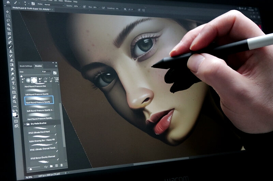The height and width of the screenshot is (181, 273).
Task: Select the Pen tool
Action: click(13, 79)
